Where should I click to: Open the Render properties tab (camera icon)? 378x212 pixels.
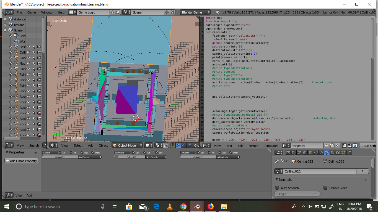(x=288, y=153)
